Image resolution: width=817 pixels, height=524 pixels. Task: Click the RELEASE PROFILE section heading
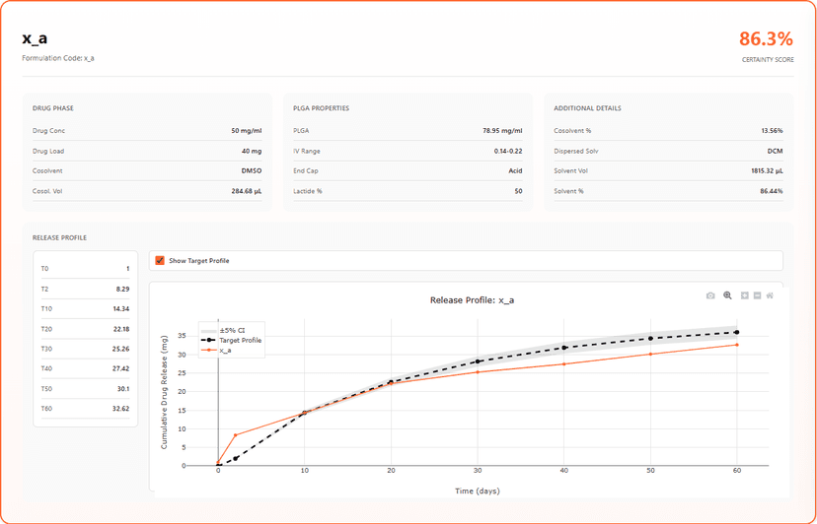(x=59, y=237)
